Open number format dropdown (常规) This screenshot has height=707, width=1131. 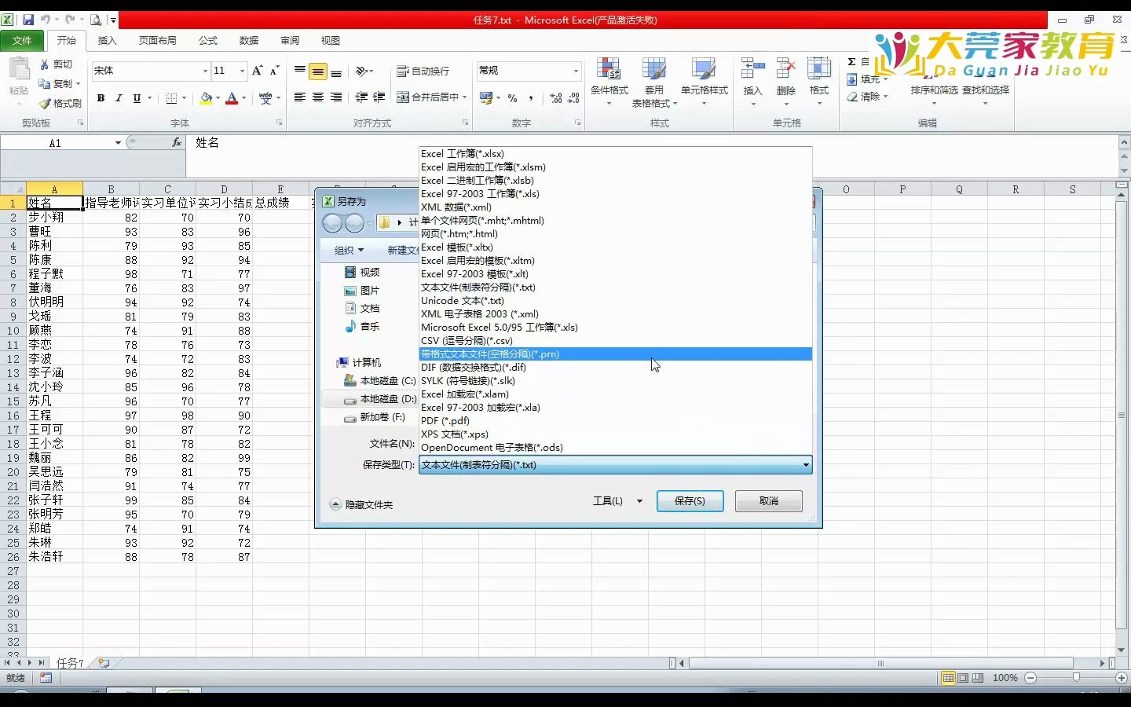(x=576, y=71)
